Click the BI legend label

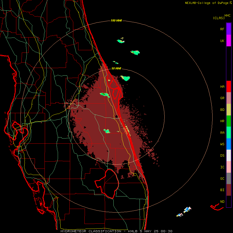[x=222, y=190]
